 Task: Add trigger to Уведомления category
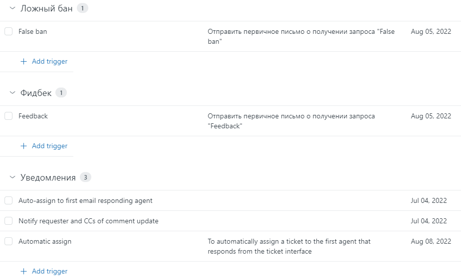pos(49,272)
